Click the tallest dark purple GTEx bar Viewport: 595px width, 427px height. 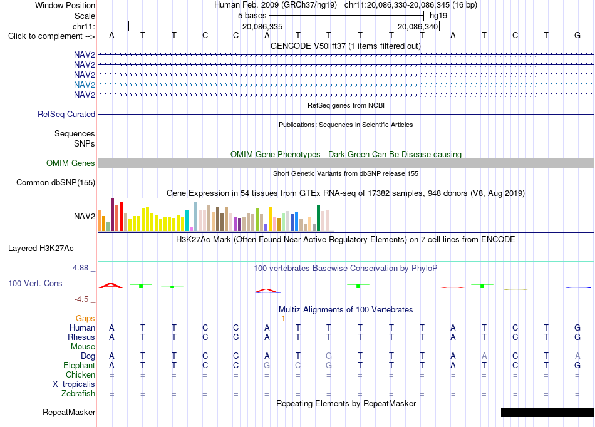point(112,214)
